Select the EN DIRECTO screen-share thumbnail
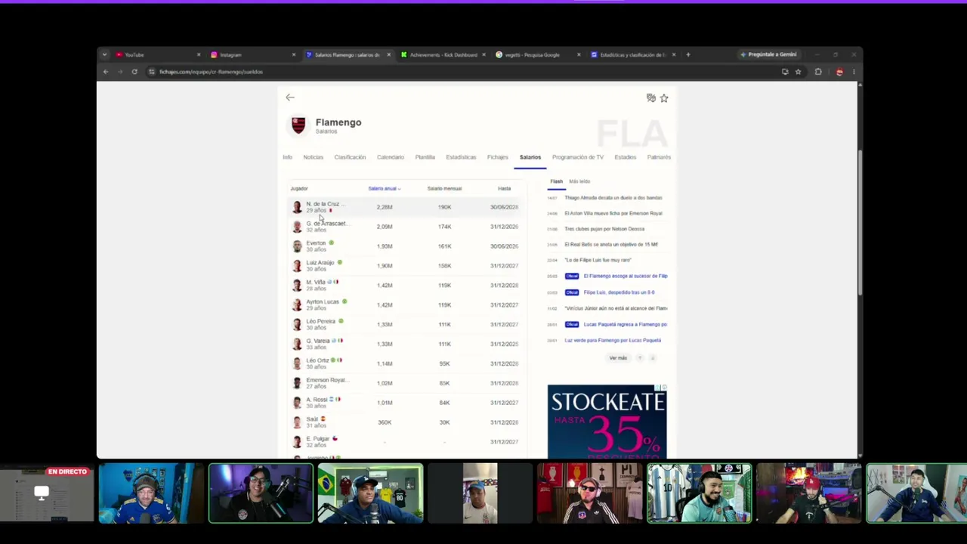This screenshot has height=544, width=967. pyautogui.click(x=46, y=493)
